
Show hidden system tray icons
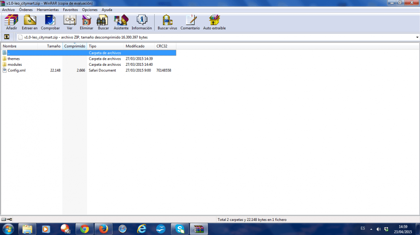pos(371,229)
